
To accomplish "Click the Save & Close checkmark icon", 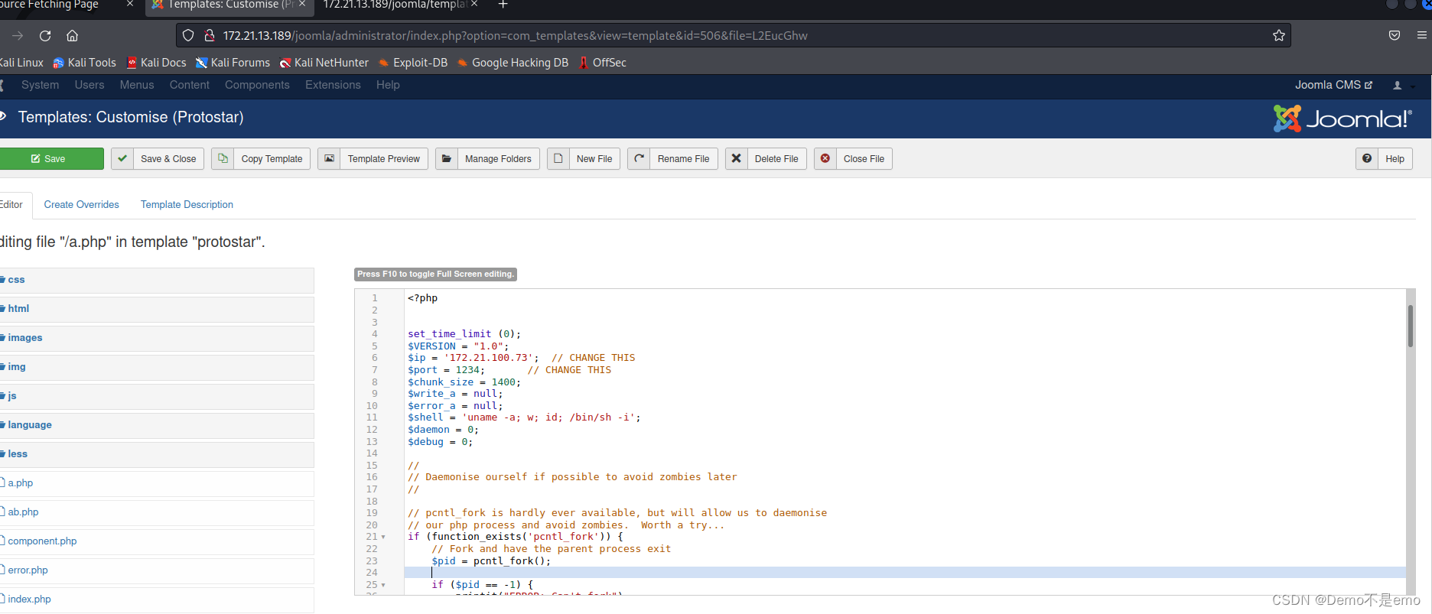I will click(x=122, y=159).
